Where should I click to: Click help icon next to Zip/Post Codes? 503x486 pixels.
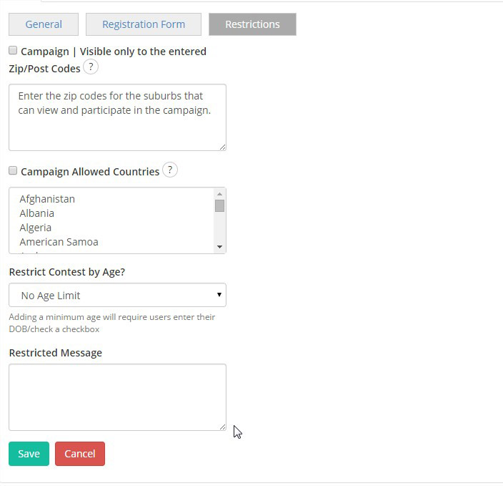click(x=91, y=67)
